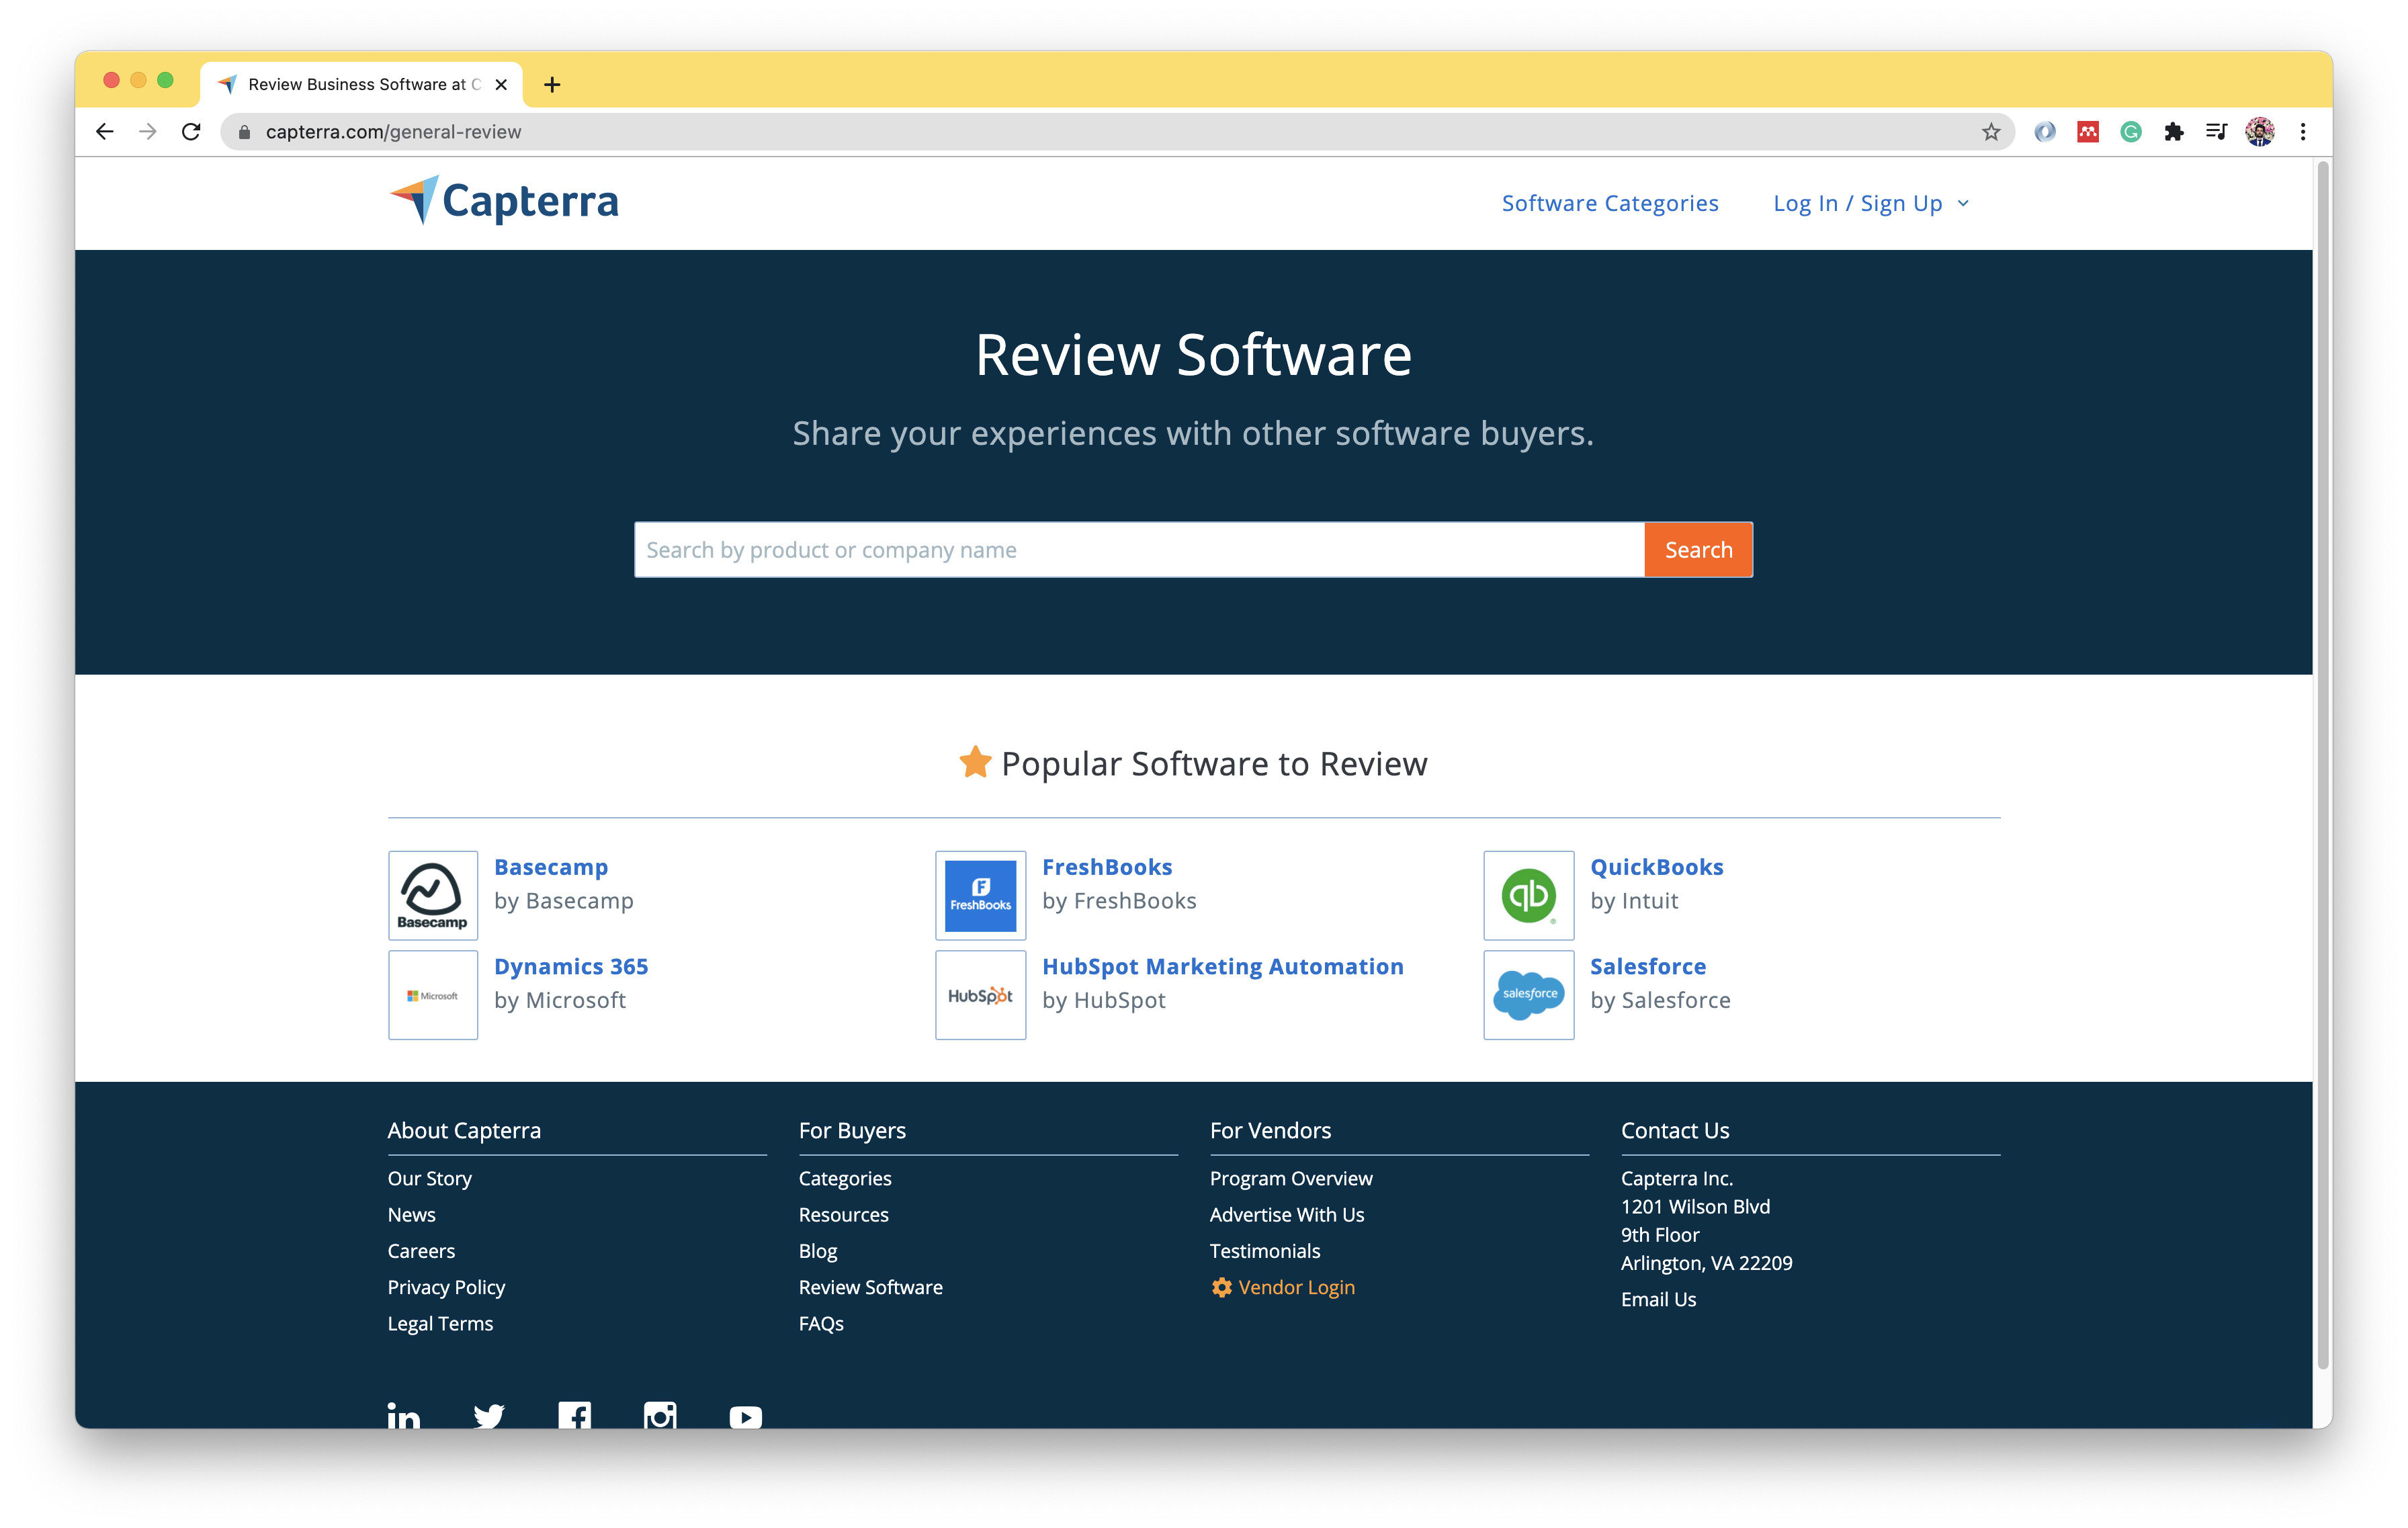The width and height of the screenshot is (2408, 1528).
Task: Click the QuickBooks logo thumbnail
Action: tap(1529, 895)
